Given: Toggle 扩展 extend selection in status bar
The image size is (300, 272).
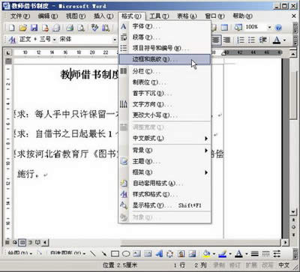Looking at the screenshot, I should point(251,265).
